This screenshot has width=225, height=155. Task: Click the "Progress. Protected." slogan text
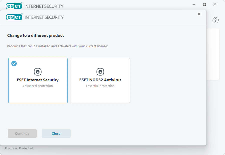19,148
